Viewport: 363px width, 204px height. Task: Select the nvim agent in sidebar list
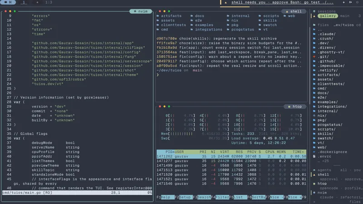click(322, 193)
